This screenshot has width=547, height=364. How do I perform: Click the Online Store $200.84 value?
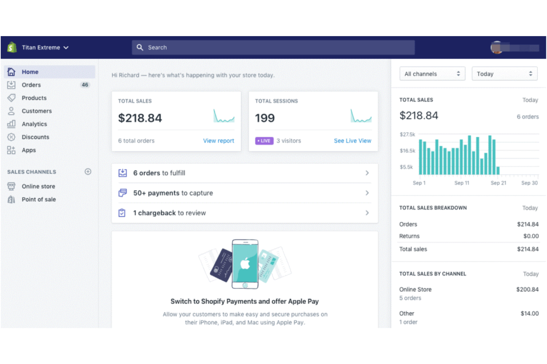click(x=527, y=290)
